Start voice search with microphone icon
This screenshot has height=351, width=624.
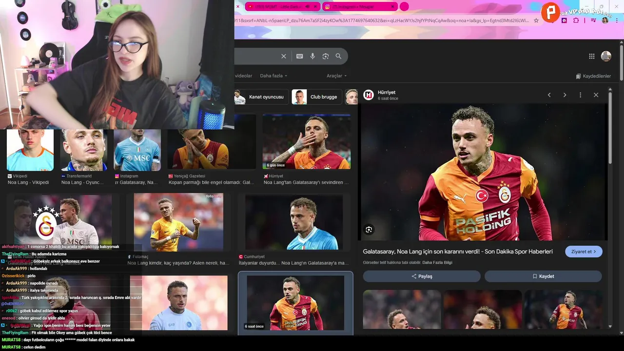tap(313, 56)
